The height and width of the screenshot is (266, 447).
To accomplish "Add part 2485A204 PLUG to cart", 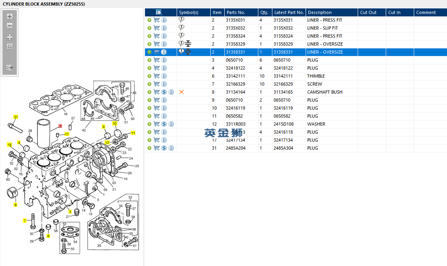I will [x=157, y=148].
